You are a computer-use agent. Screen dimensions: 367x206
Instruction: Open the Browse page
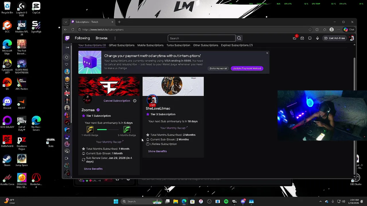101,38
